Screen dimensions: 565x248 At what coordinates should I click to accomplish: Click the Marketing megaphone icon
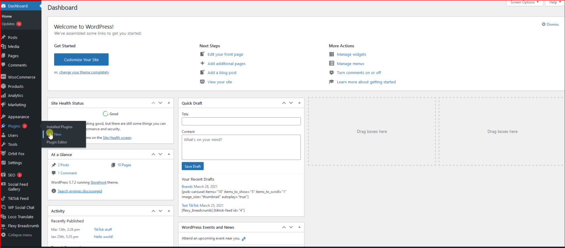pyautogui.click(x=4, y=105)
